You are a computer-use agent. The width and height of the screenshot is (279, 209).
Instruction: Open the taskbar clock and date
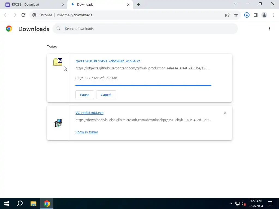[256, 204]
